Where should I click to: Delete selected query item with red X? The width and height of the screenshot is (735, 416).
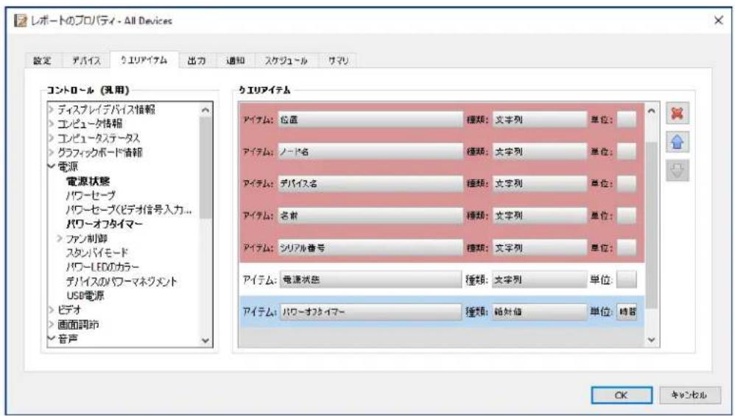click(677, 113)
